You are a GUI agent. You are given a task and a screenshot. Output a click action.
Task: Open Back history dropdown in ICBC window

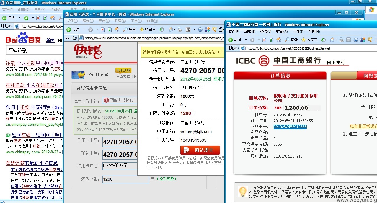245,40
